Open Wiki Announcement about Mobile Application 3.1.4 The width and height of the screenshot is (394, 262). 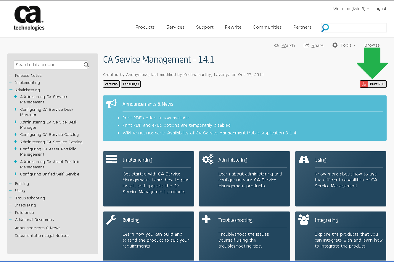pyautogui.click(x=210, y=133)
